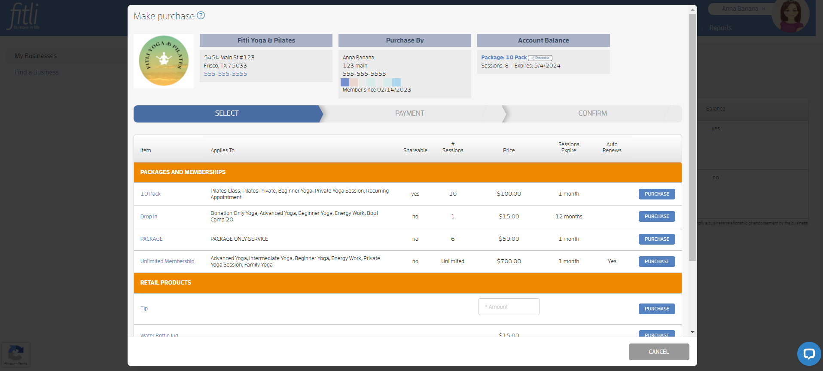Open the 10 Pack item link

tap(150, 194)
